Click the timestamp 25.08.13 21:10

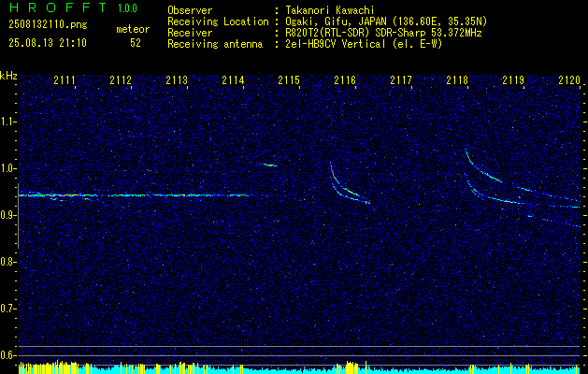click(48, 43)
